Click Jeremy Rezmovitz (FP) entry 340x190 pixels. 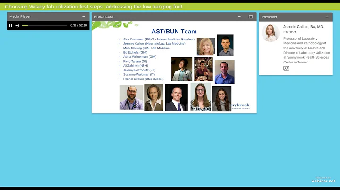(139, 70)
